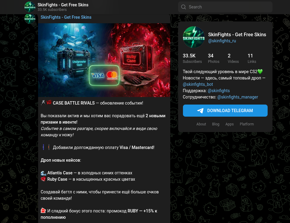This screenshot has height=223, width=290.
Task: Open the Apps footer link
Action: (229, 124)
